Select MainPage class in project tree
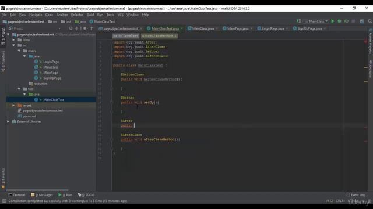This screenshot has width=373, height=209. [51, 73]
